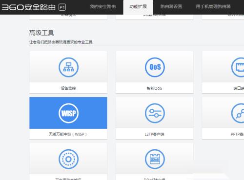Open the port mapping ethernet icon
Screen dimensions: 244x180
[x=238, y=67]
